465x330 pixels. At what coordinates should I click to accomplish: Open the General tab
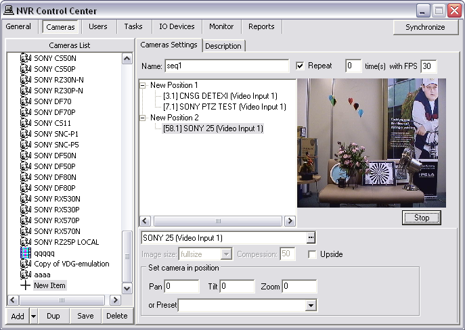tap(18, 26)
